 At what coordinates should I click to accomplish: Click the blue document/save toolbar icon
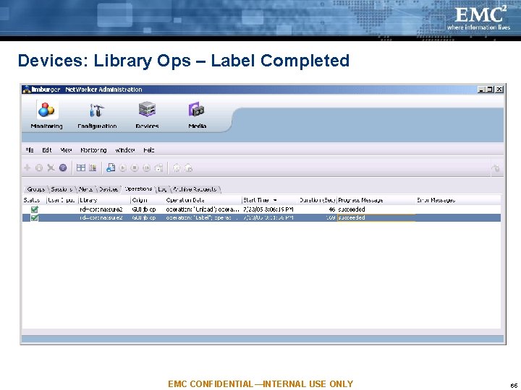(x=111, y=168)
